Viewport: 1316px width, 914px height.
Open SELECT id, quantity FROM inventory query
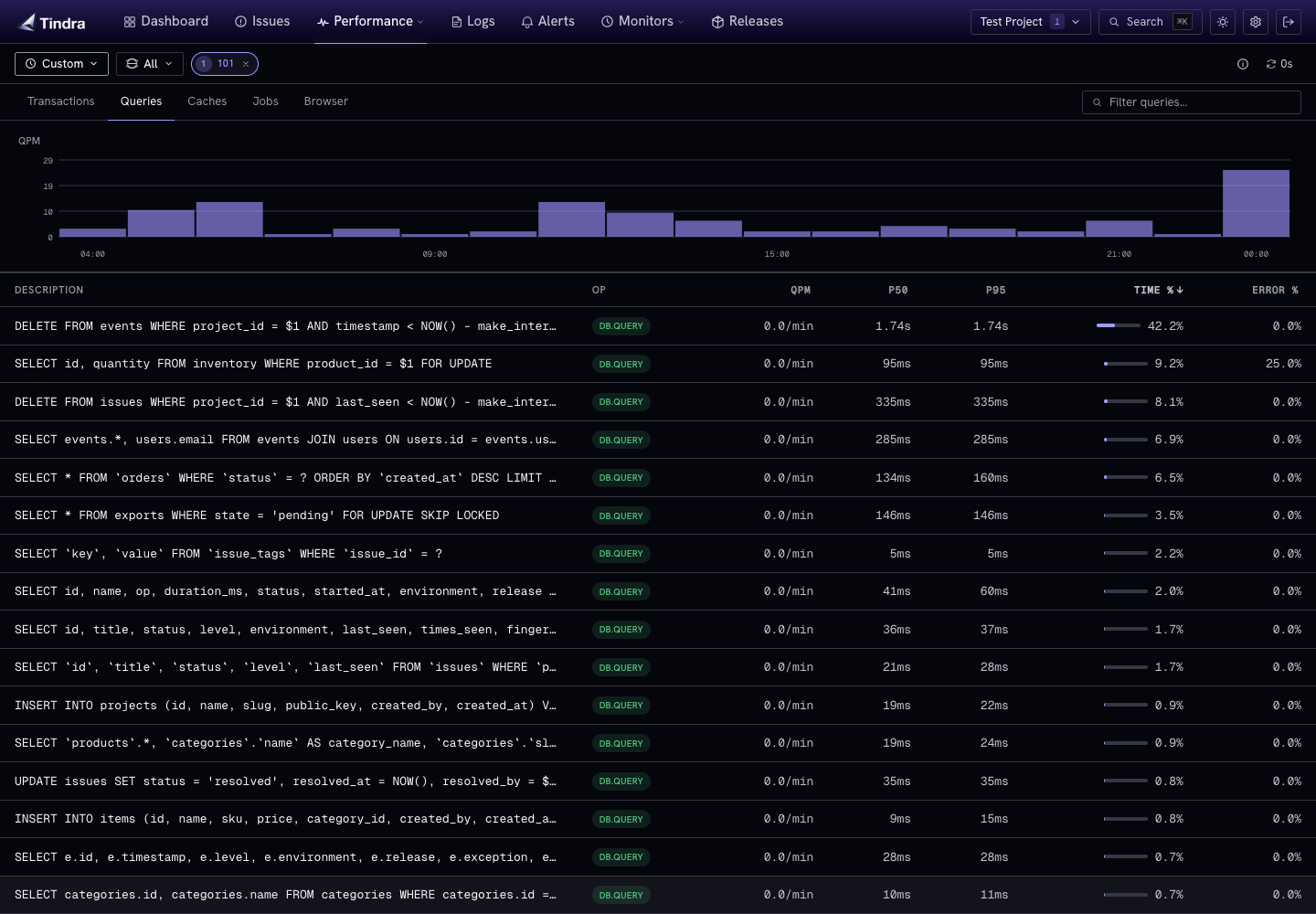click(x=658, y=364)
